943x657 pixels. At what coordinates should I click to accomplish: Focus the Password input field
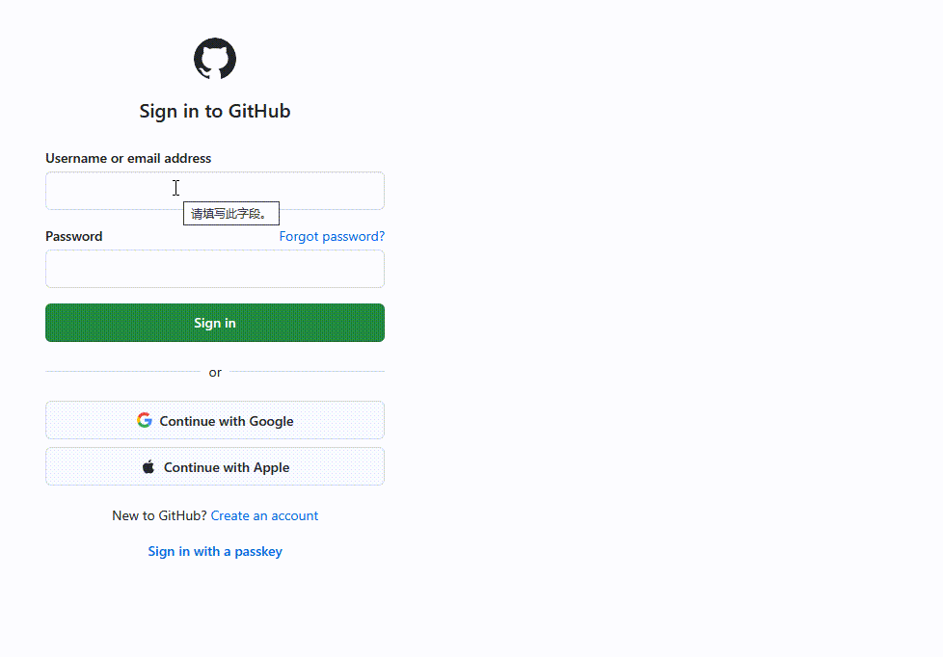click(x=215, y=269)
